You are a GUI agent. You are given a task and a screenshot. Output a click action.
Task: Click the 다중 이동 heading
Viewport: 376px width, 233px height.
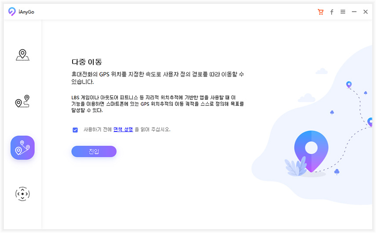pos(87,62)
